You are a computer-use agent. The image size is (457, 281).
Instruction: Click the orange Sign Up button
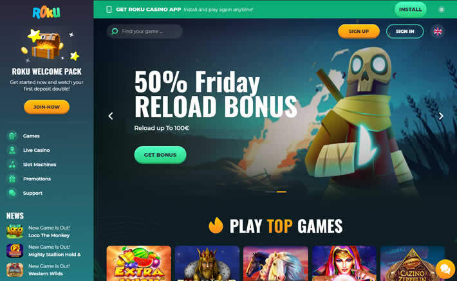[x=359, y=31]
